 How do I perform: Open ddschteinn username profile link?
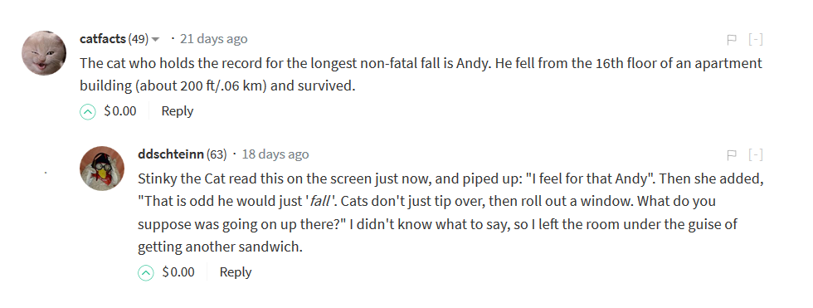(171, 154)
